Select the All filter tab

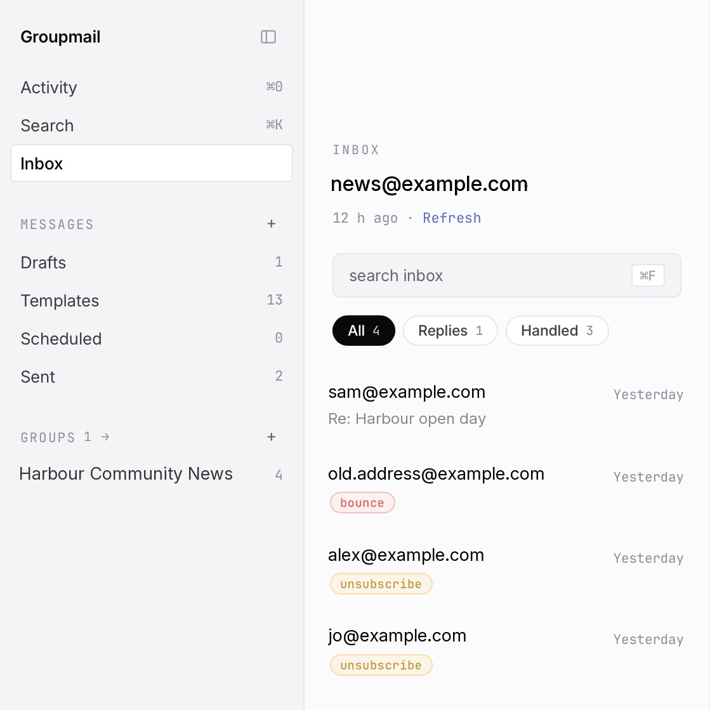[364, 331]
